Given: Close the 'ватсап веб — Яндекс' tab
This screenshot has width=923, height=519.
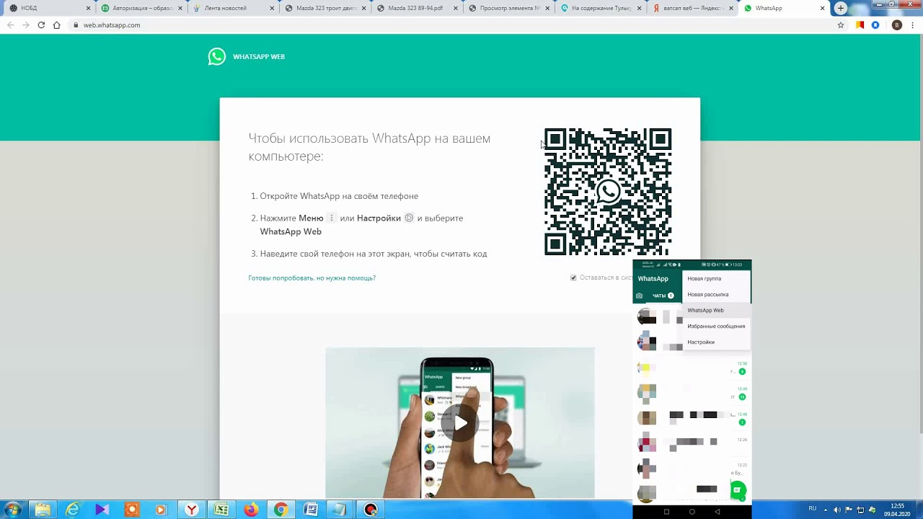Looking at the screenshot, I should pos(730,8).
